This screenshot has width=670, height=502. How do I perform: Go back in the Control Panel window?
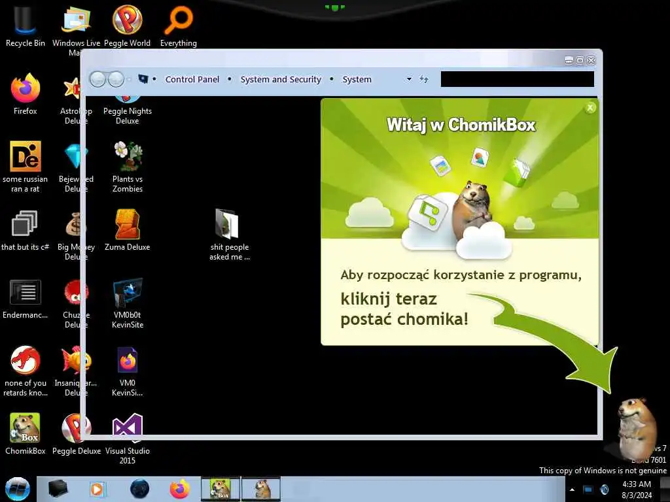tap(98, 79)
